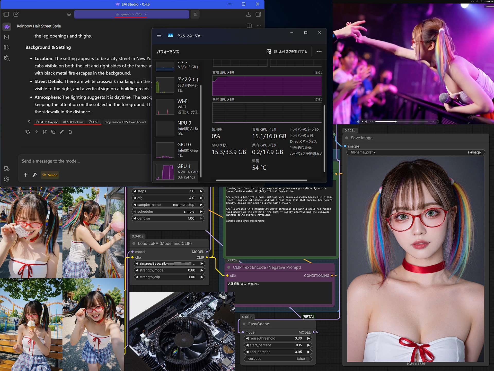The width and height of the screenshot is (494, 371).
Task: Open LM Studio chat settings gear
Action: point(69,14)
